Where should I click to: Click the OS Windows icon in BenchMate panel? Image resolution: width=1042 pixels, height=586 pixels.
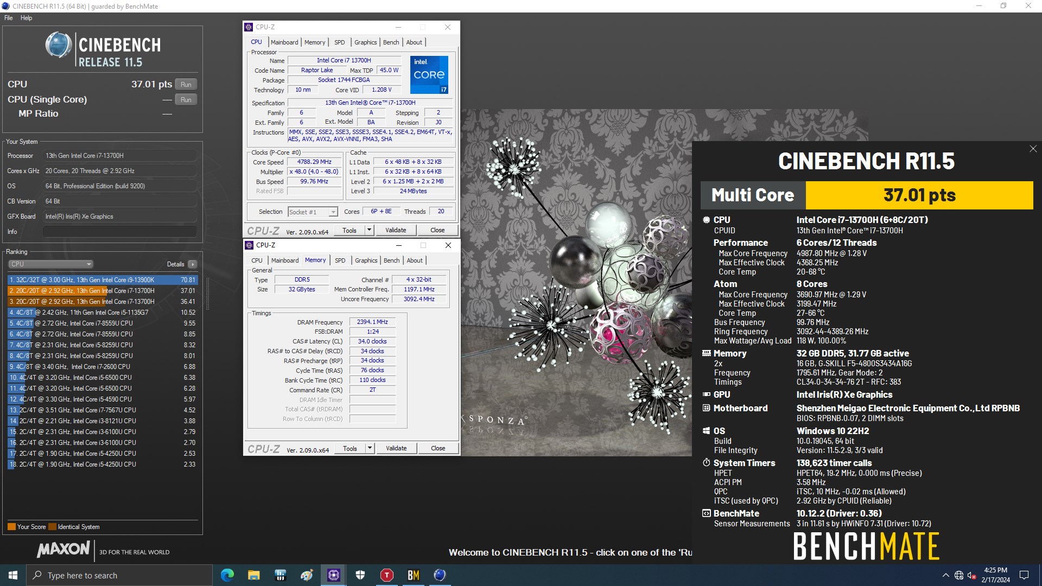706,431
